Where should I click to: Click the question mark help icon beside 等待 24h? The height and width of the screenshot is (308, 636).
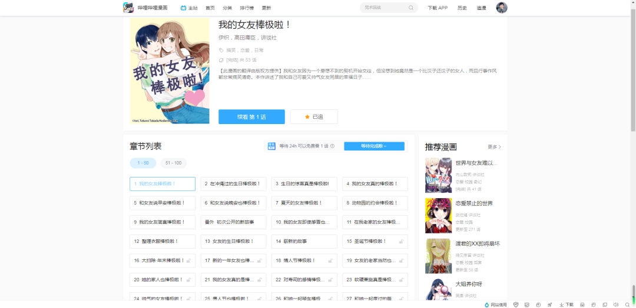coord(332,146)
